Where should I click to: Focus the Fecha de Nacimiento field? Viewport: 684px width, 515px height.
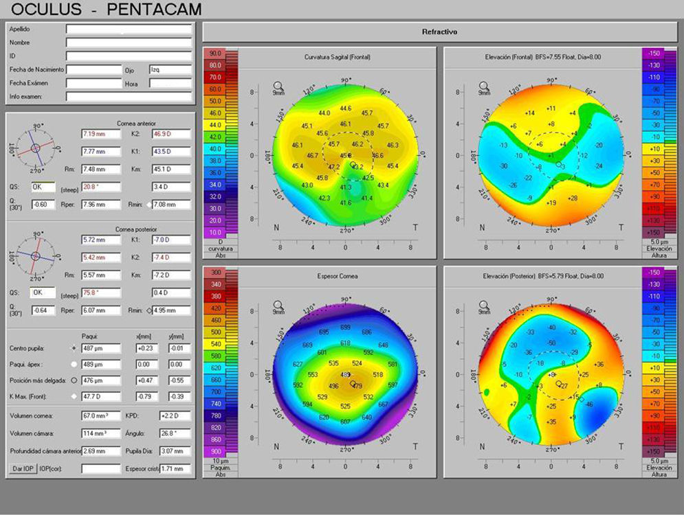[x=94, y=70]
